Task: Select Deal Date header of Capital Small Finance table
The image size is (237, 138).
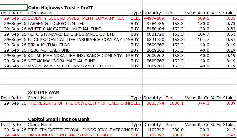Action: tap(14, 124)
